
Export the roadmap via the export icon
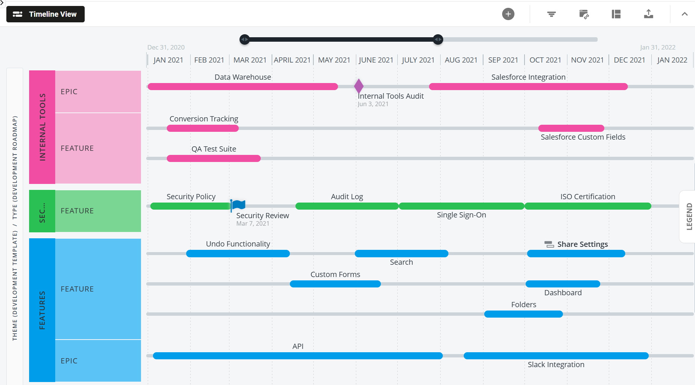point(648,14)
